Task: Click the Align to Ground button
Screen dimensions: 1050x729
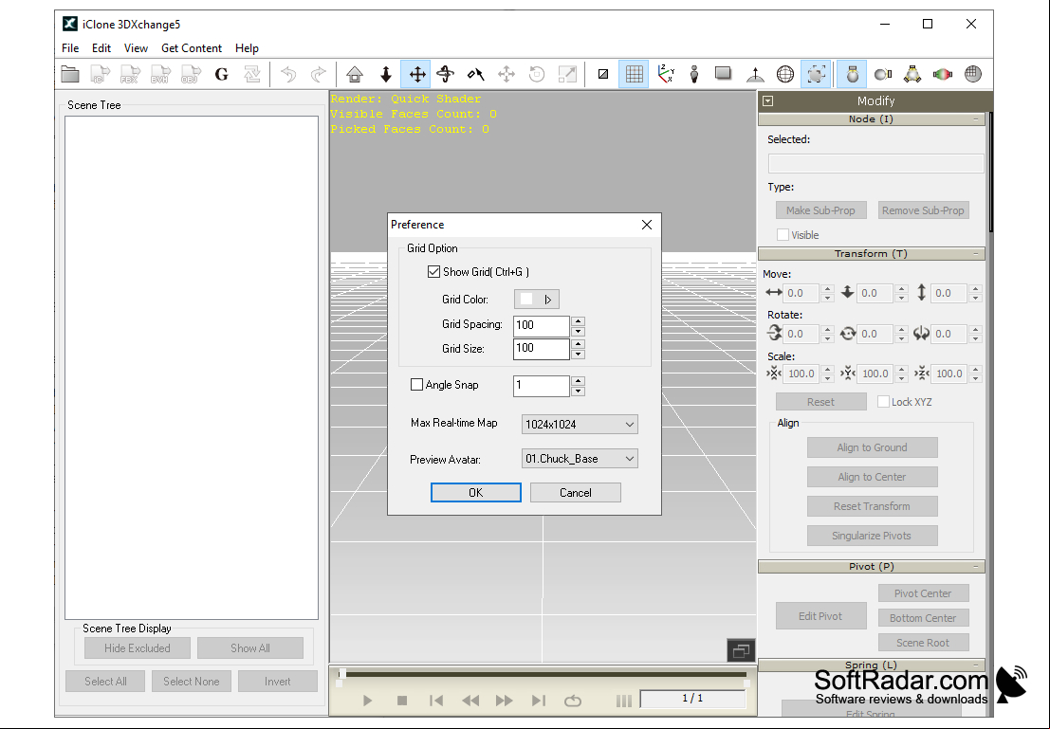Action: [872, 447]
